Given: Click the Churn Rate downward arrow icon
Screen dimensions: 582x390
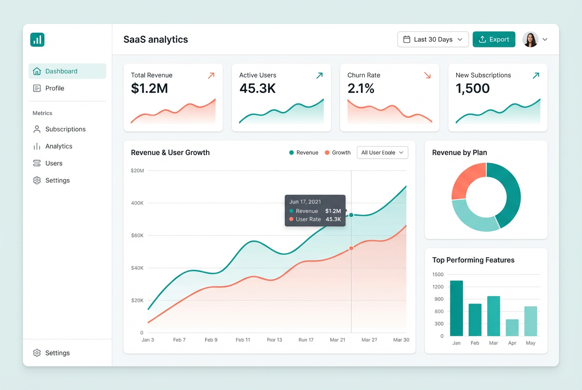Looking at the screenshot, I should (x=427, y=75).
